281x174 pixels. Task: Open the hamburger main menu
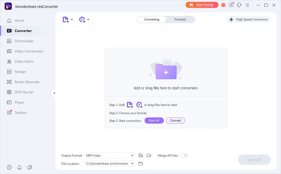[247, 5]
